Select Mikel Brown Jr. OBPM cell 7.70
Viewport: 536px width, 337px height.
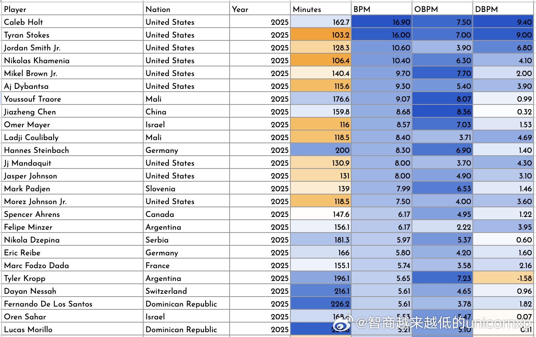point(442,73)
